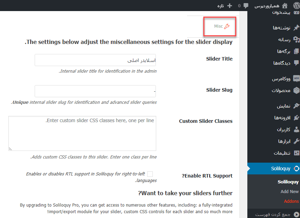Image resolution: width=300 pixels, height=218 pixels.
Task: Click the comment icon next to دیدگاه‌ها
Action: point(297,63)
